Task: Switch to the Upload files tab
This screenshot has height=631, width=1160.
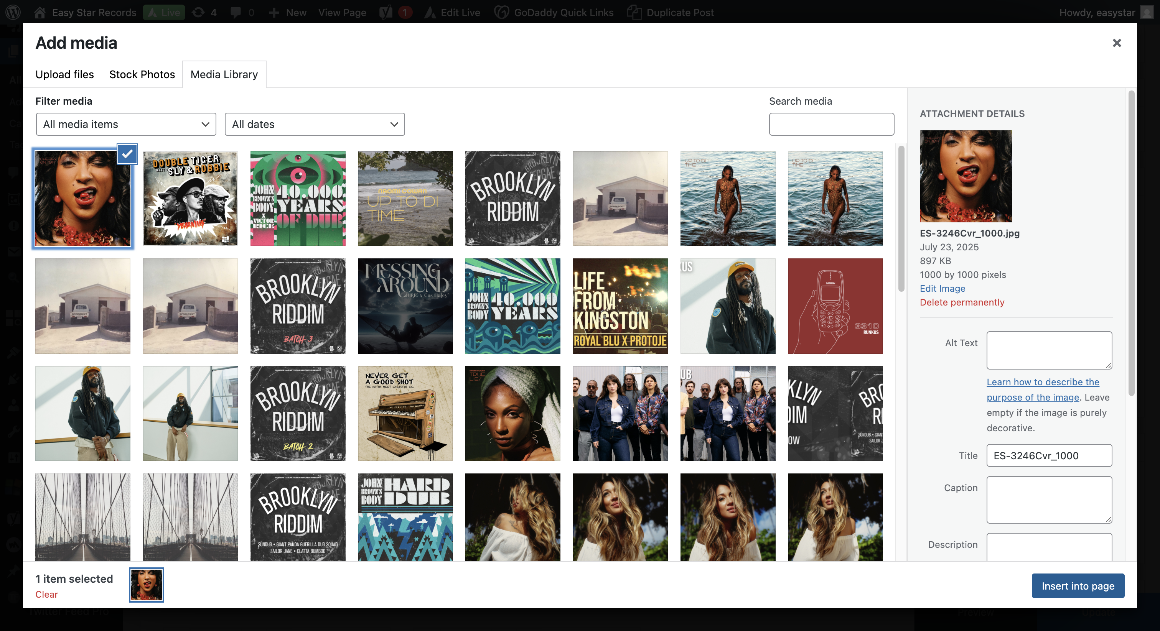Action: (x=64, y=74)
